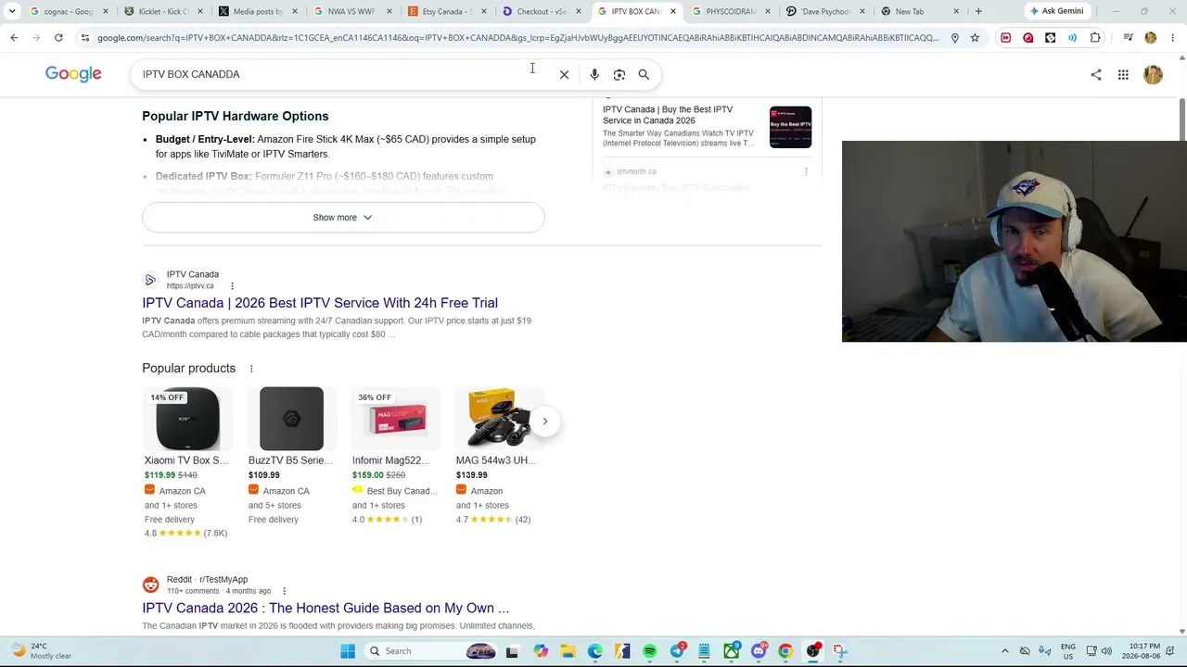
Task: Click the share icon beside the Google apps grid
Action: [x=1096, y=74]
